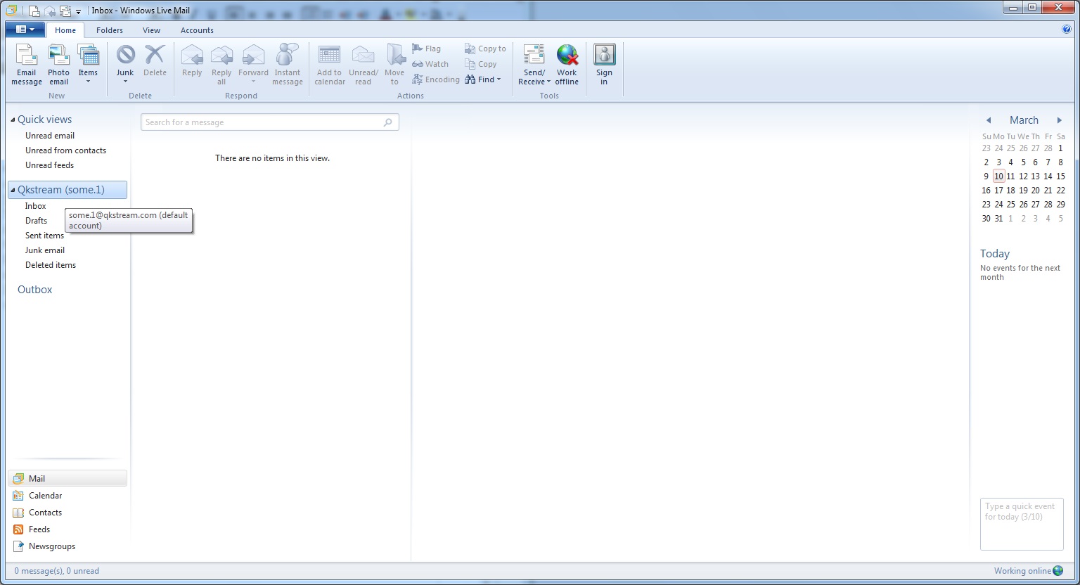The image size is (1080, 585).
Task: Switch to the Accounts ribbon tab
Action: pyautogui.click(x=197, y=30)
